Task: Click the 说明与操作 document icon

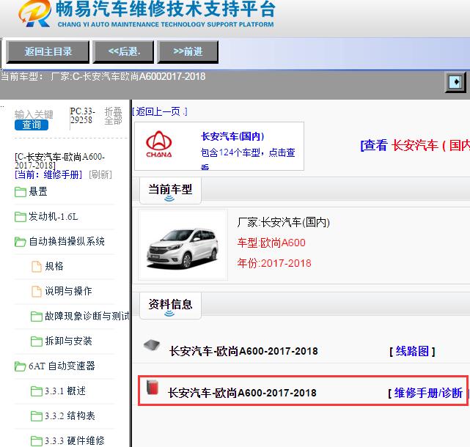Action: click(37, 291)
